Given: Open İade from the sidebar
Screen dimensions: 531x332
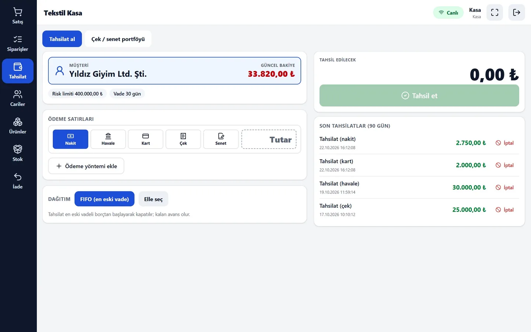Looking at the screenshot, I should click(x=18, y=181).
